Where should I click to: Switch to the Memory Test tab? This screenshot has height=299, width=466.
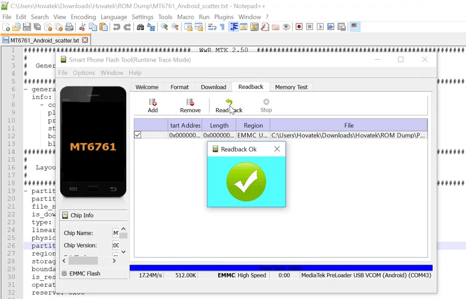[x=291, y=87]
